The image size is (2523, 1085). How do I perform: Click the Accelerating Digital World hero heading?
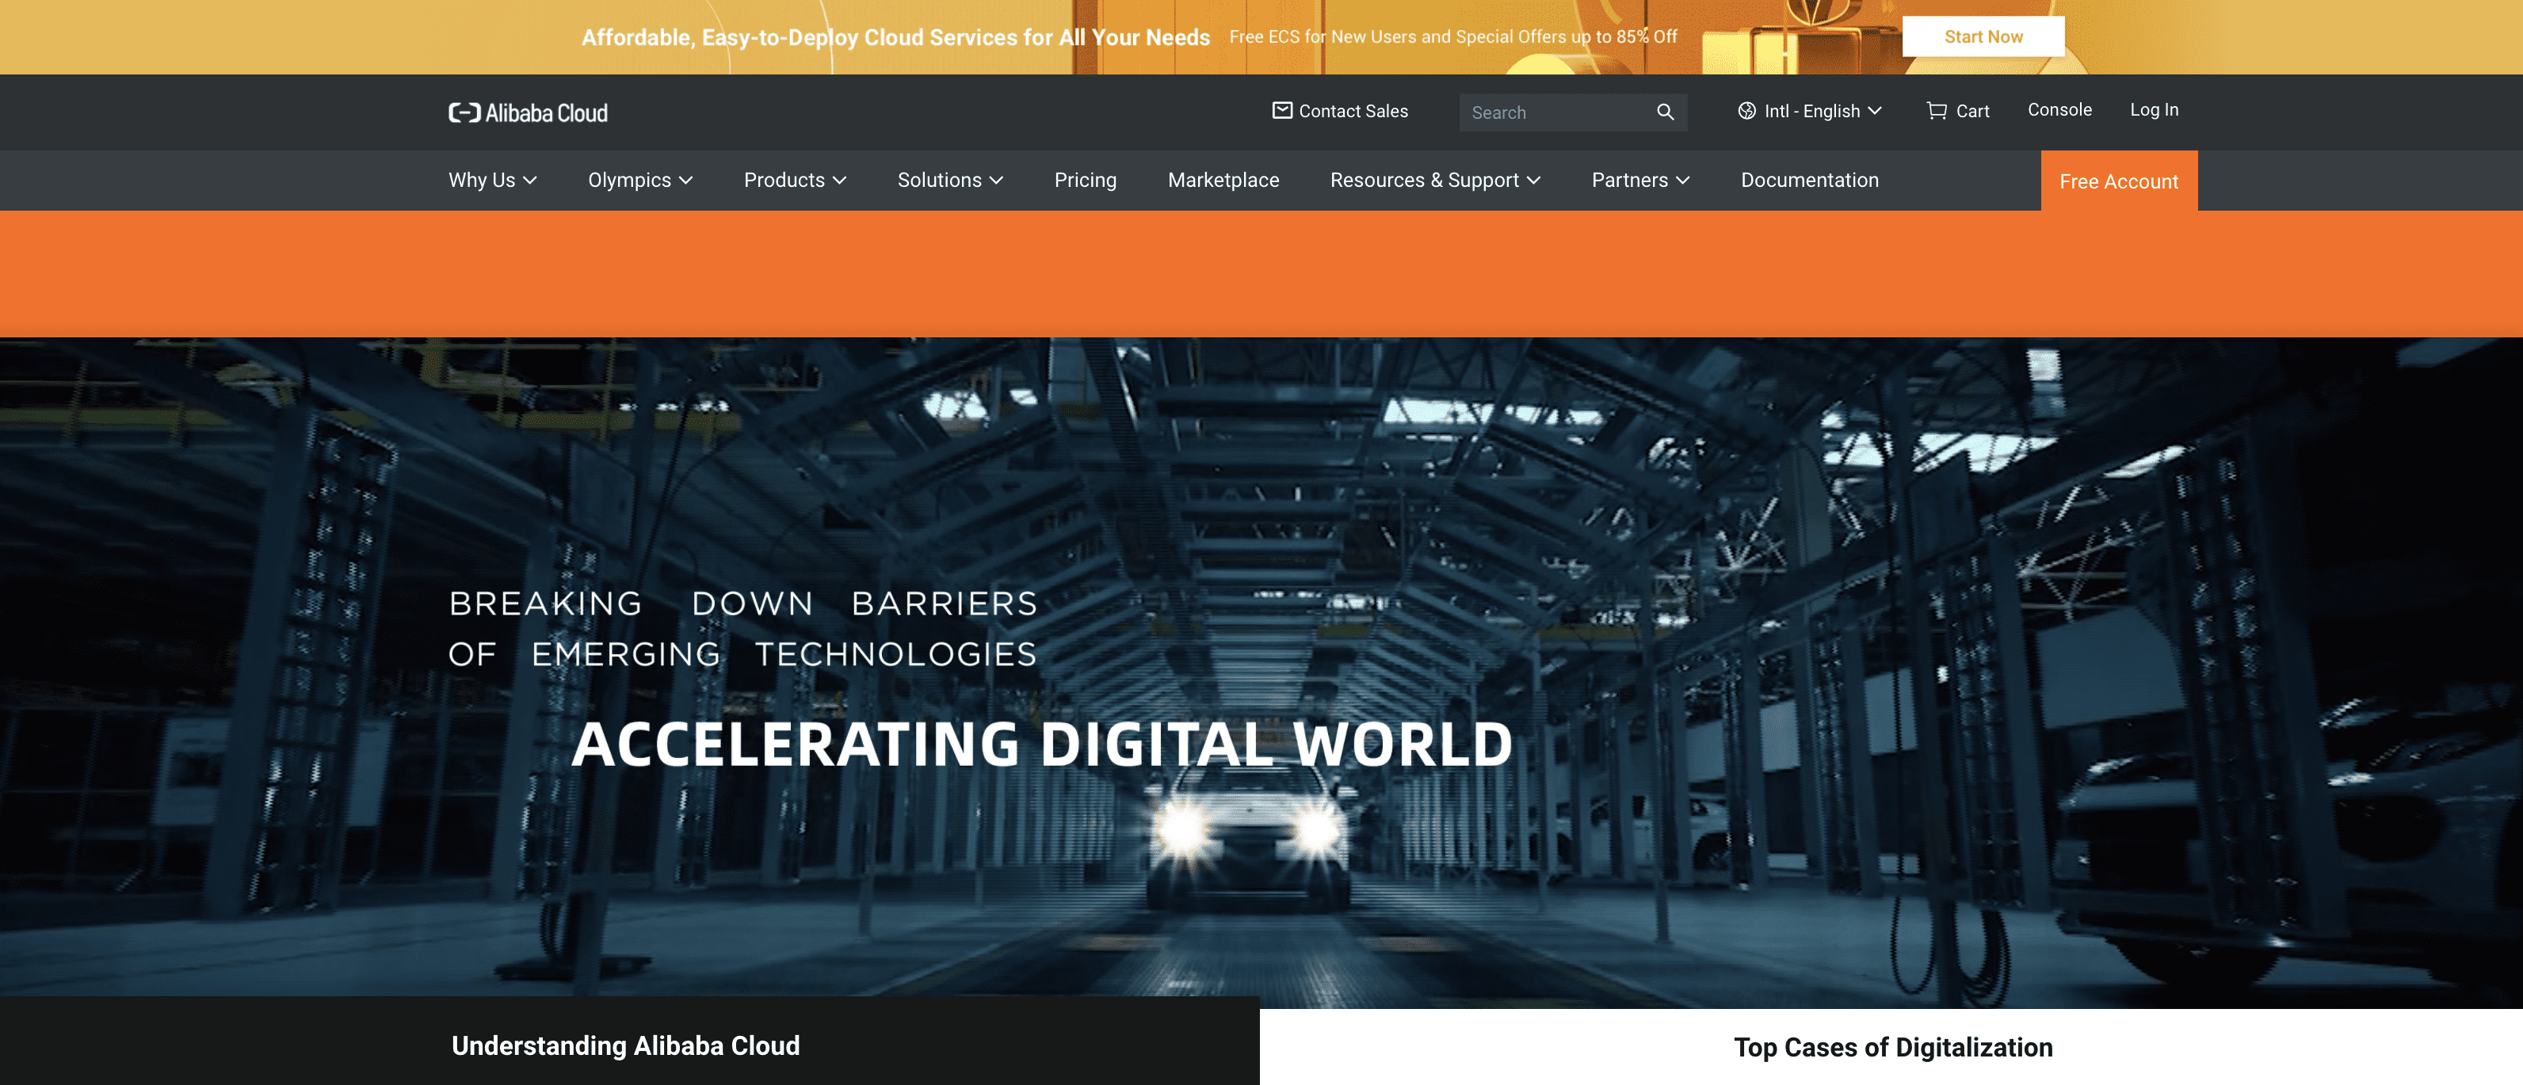pyautogui.click(x=1042, y=744)
